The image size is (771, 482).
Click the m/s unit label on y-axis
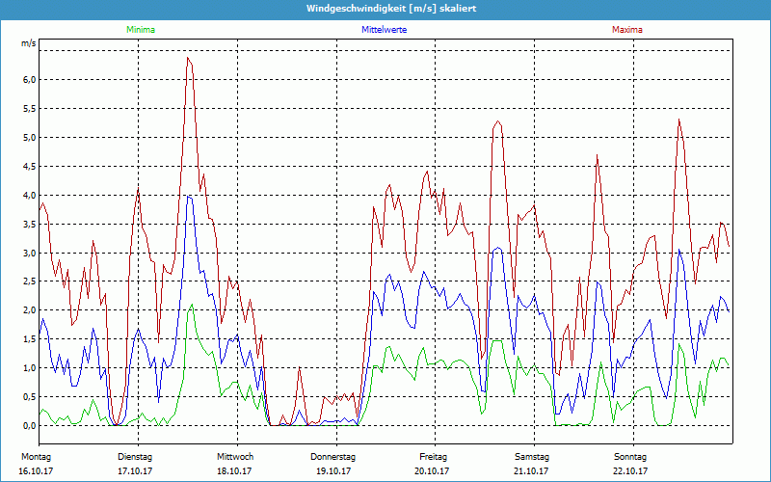click(x=28, y=43)
